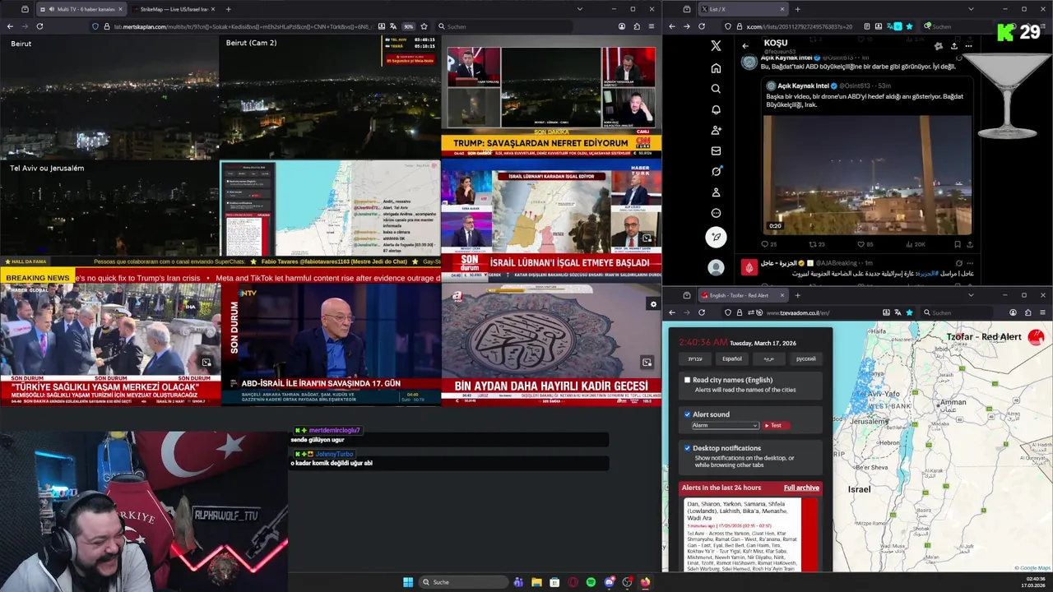Click the translate icon in the Tzofar address bar
This screenshot has width=1053, height=592.
click(x=898, y=312)
